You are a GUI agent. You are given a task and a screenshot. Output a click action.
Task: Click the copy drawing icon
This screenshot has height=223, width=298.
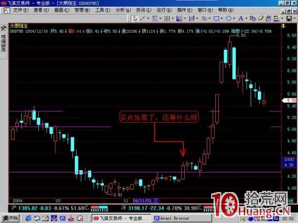[252, 18]
